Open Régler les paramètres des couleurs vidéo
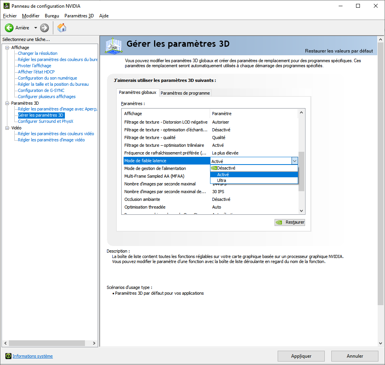The width and height of the screenshot is (385, 365). [x=56, y=134]
